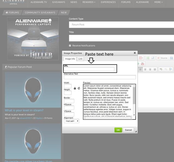Click the preview vertical scrollbar thumb
The width and height of the screenshot is (174, 162).
pos(134,95)
